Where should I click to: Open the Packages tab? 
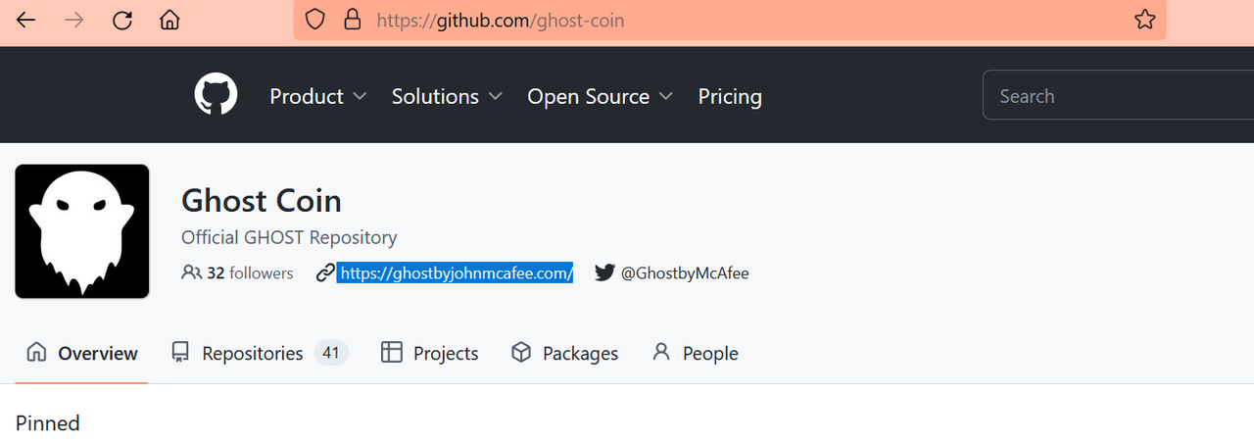coord(565,353)
